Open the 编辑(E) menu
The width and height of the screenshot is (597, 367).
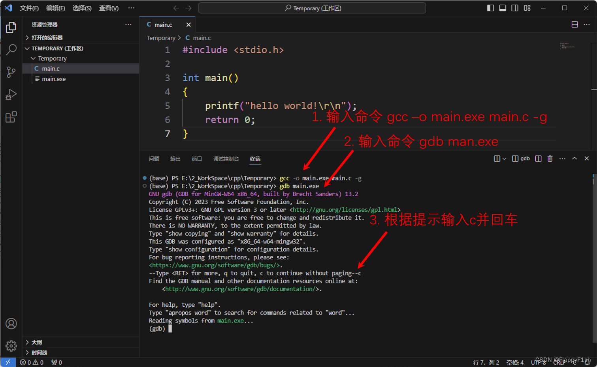(x=56, y=8)
